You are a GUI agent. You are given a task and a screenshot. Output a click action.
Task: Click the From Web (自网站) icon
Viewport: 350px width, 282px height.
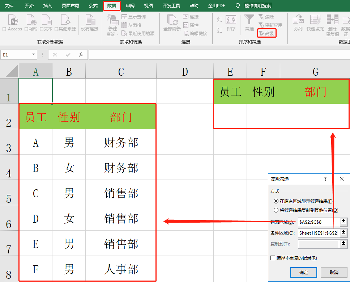coord(31,20)
